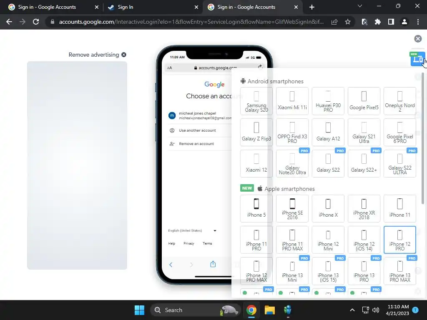Select iPhone 13 (iOS 15) device
This screenshot has width=427, height=320.
328,271
